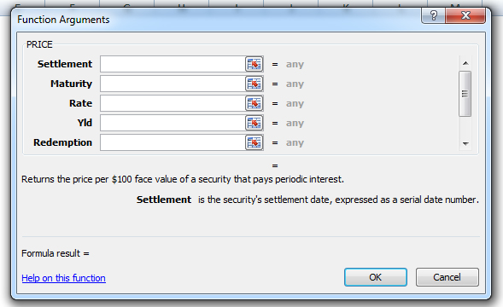Activate the Redemption input field
The height and width of the screenshot is (307, 503).
[x=173, y=142]
